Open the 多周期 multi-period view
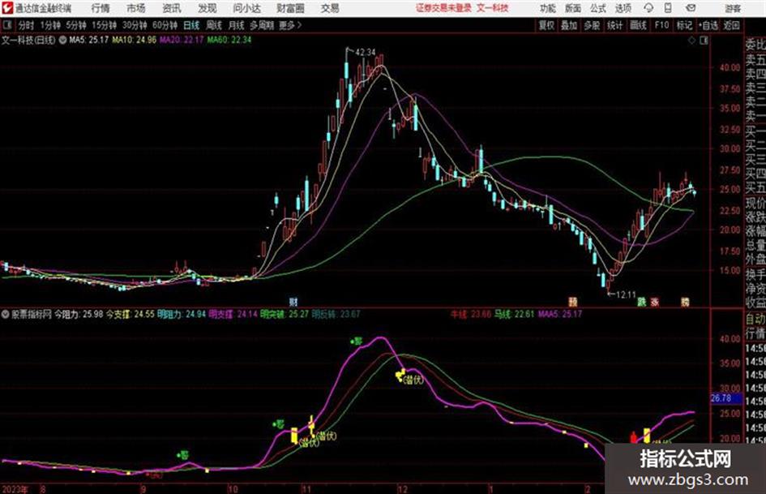Image resolution: width=766 pixels, height=494 pixels. coord(262,25)
